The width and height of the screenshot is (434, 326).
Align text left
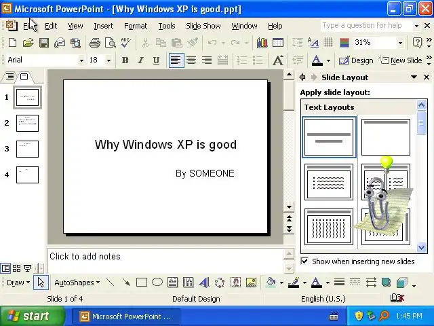176,60
